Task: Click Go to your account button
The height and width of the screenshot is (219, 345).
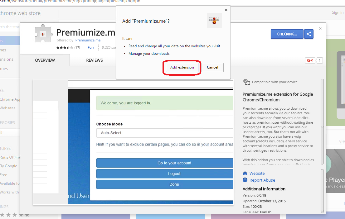Action: click(x=165, y=163)
